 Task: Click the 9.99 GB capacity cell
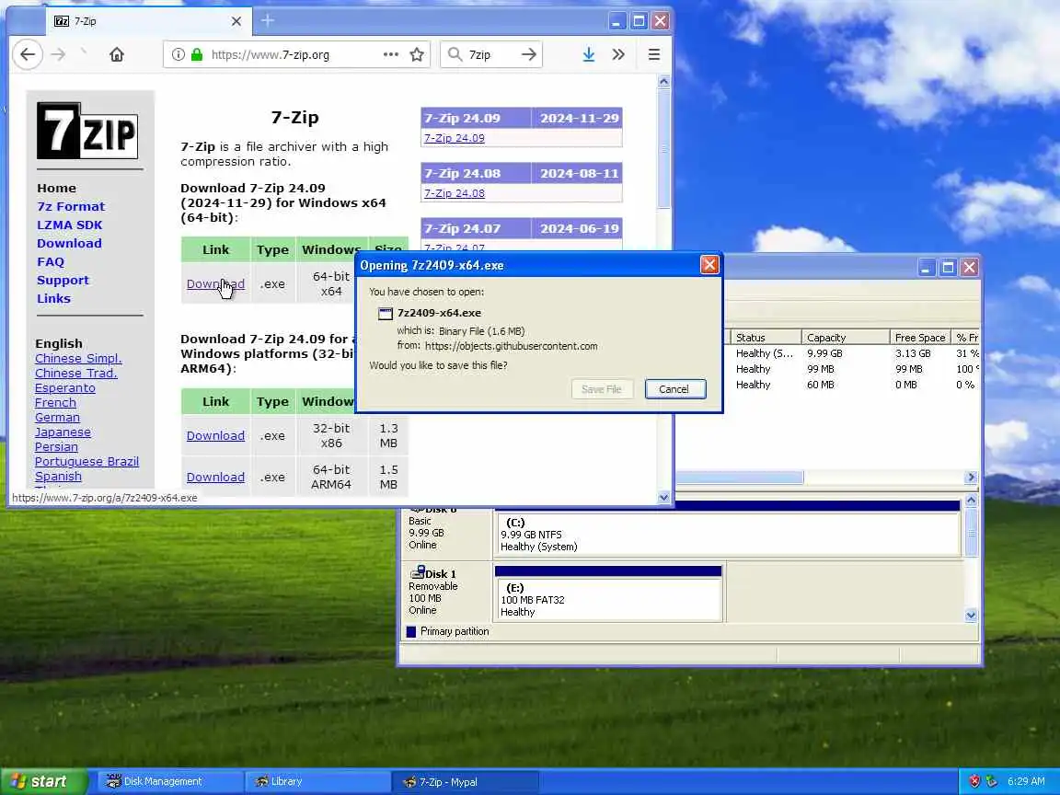(824, 353)
